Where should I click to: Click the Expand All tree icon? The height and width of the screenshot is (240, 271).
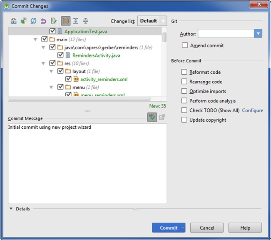pyautogui.click(x=75, y=21)
